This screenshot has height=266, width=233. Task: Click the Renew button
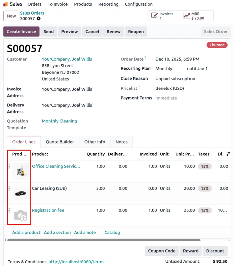point(113,31)
